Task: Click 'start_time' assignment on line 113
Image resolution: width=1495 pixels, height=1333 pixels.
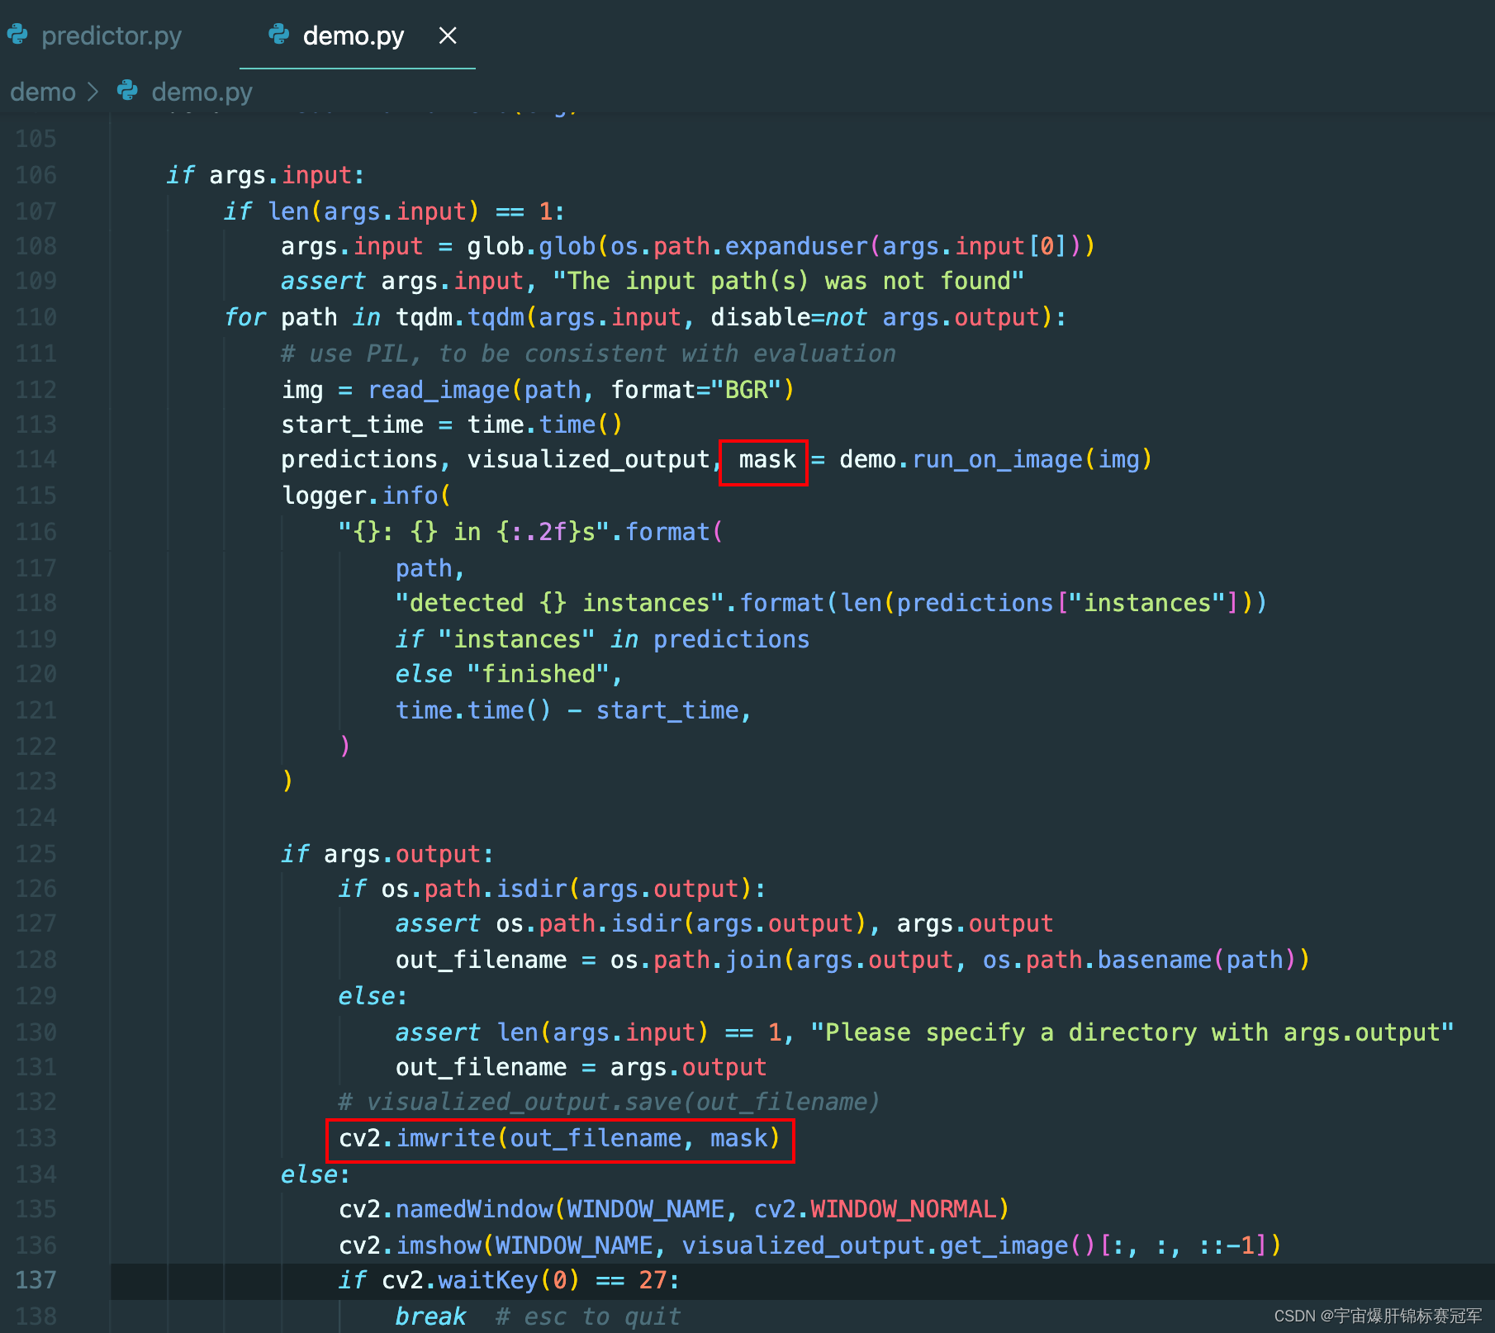Action: pyautogui.click(x=353, y=425)
